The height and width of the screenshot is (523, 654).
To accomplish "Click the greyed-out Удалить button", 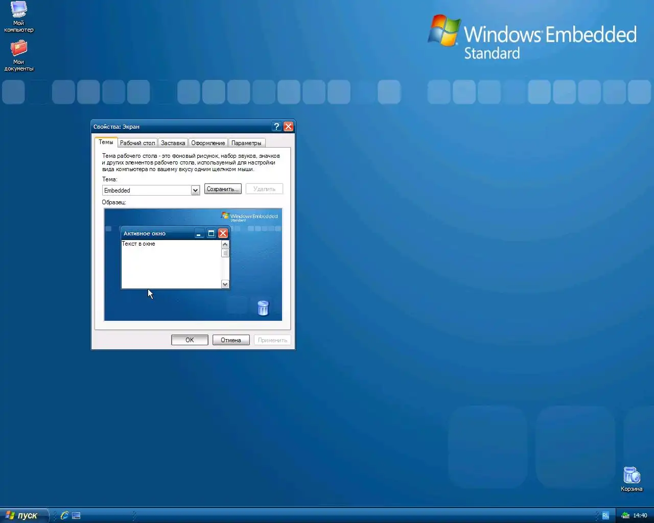I will pos(264,189).
